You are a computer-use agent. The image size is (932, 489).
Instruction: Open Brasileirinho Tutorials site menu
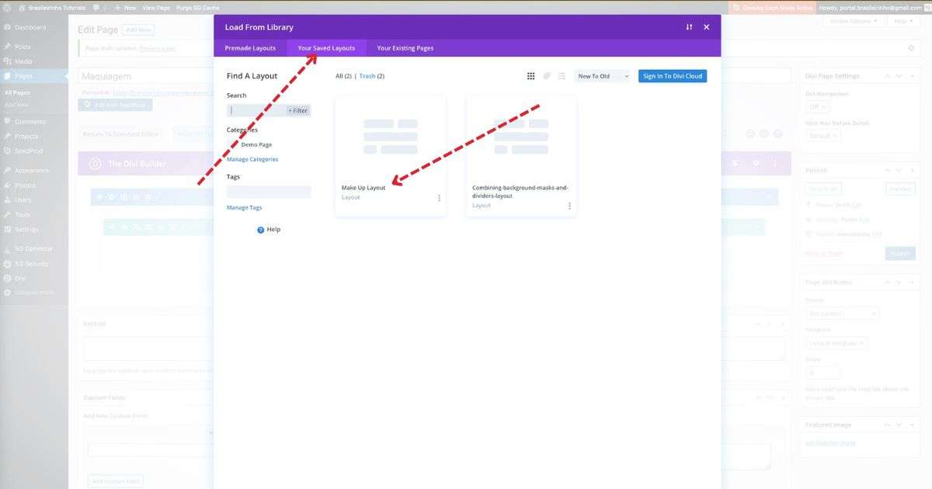[51, 7]
